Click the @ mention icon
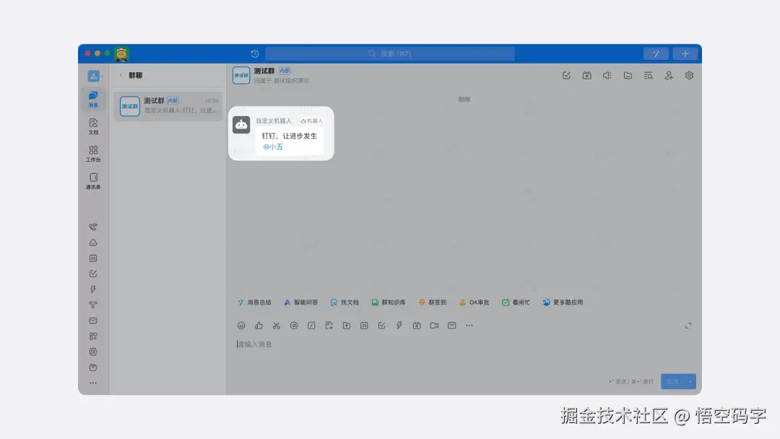Screen dimensions: 780x439 tap(294, 326)
